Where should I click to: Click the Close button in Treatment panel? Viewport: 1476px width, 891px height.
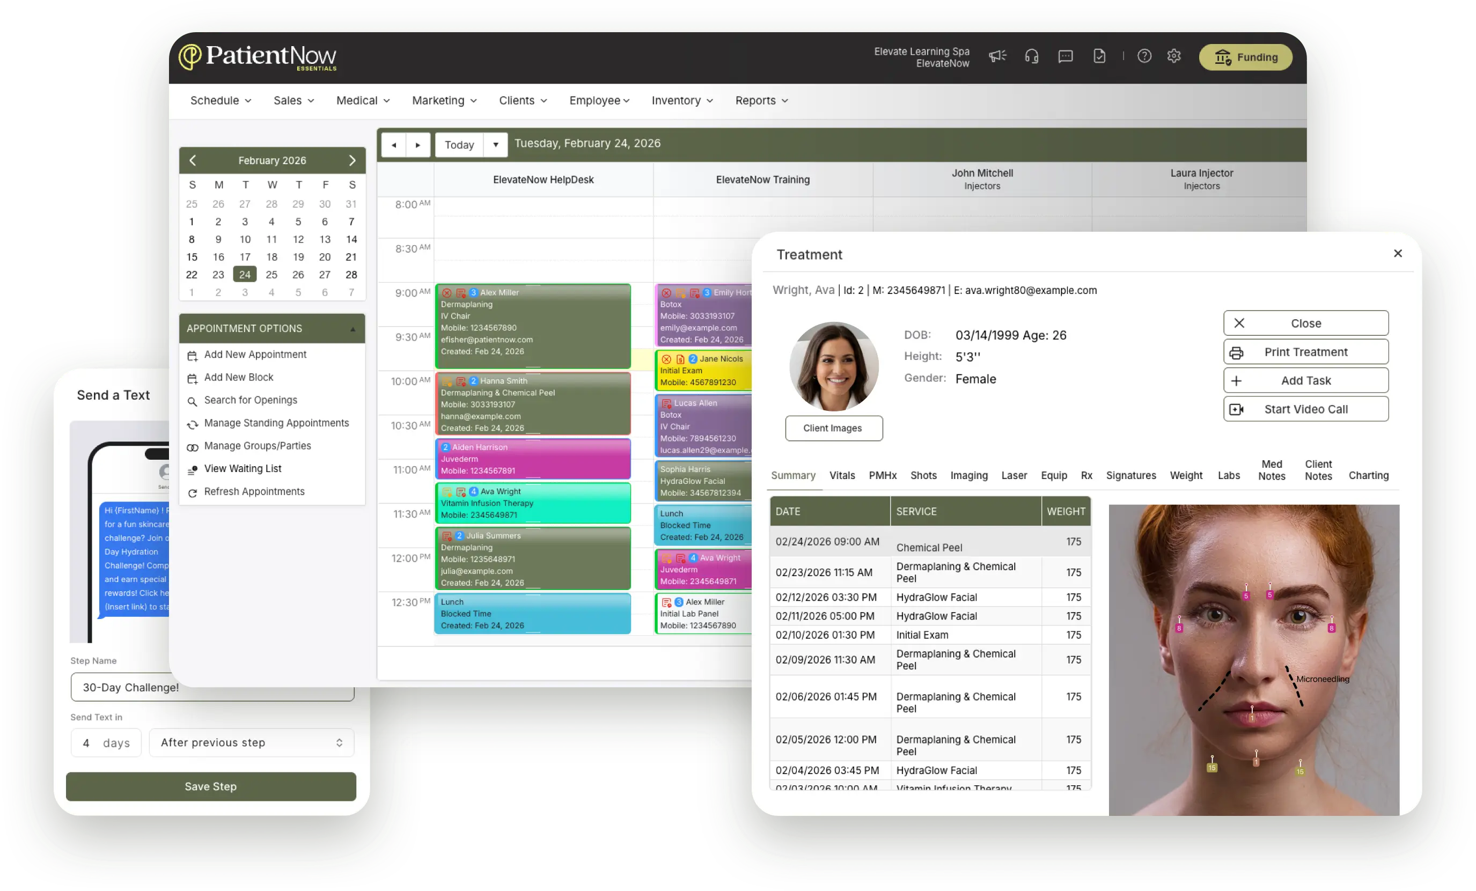[x=1305, y=323]
